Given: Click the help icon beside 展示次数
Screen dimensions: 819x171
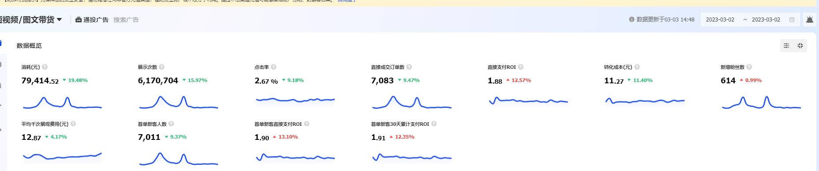Looking at the screenshot, I should tap(162, 67).
